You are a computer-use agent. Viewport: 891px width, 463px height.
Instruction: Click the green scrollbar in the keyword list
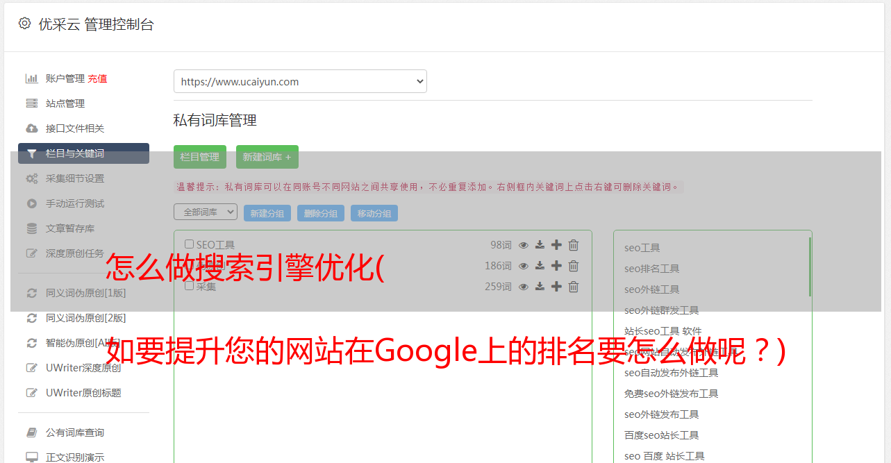click(810, 267)
